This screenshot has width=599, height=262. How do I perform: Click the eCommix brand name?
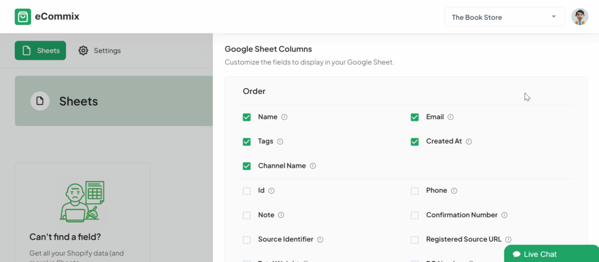[x=57, y=17]
